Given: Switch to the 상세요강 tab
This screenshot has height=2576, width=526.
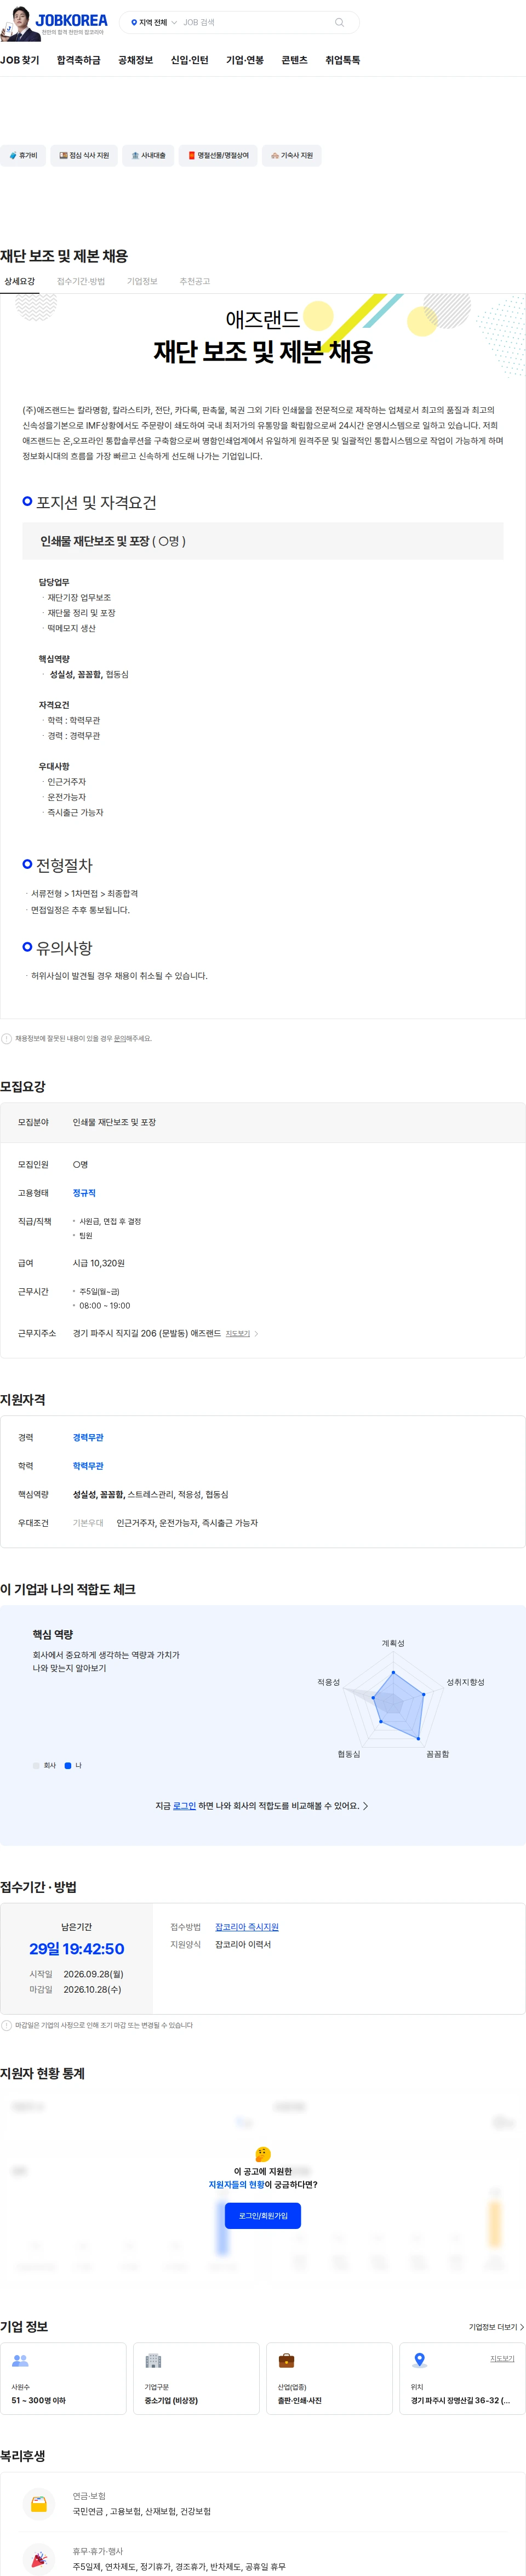Looking at the screenshot, I should tap(19, 281).
